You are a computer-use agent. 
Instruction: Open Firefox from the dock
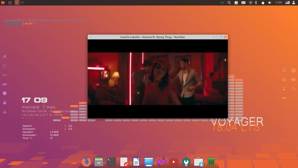pyautogui.click(x=86, y=162)
